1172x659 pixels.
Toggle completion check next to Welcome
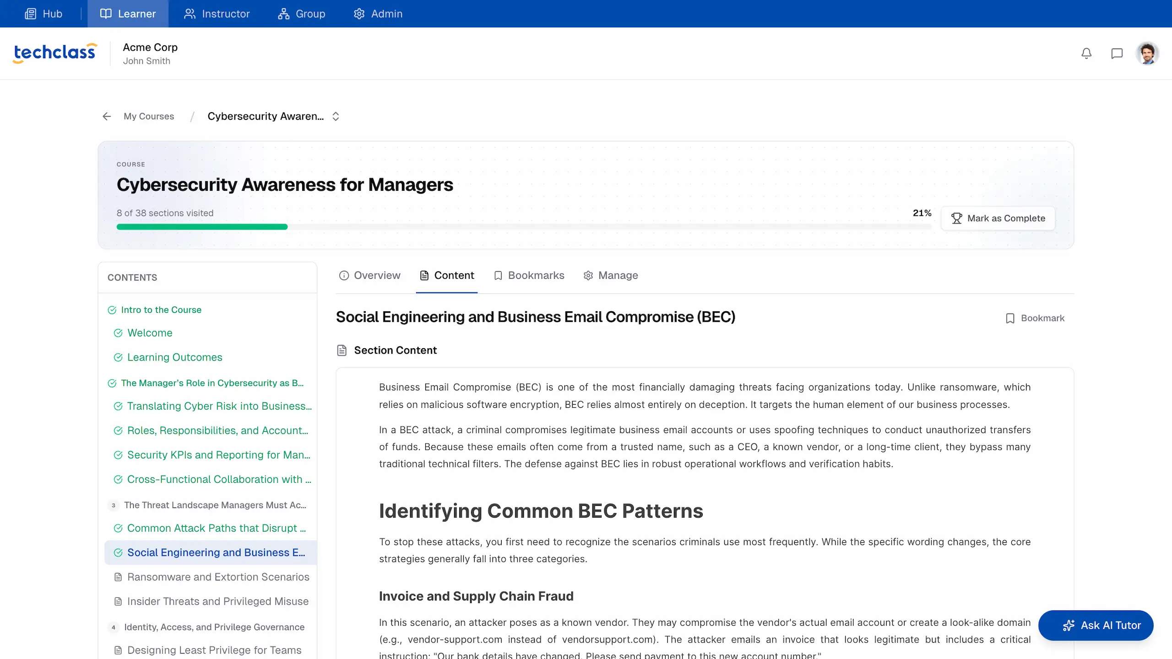pos(118,333)
